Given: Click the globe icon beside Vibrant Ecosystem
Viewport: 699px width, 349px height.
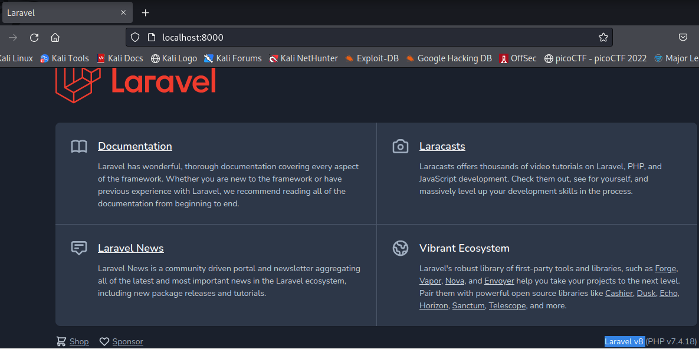Looking at the screenshot, I should [x=401, y=248].
